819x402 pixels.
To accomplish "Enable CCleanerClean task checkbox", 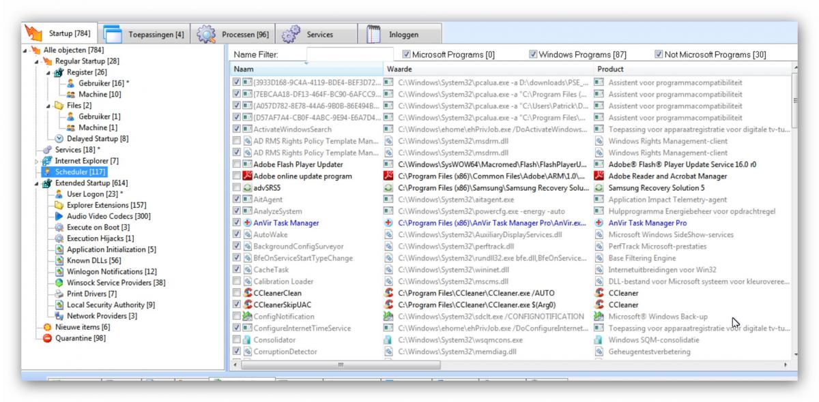I will click(x=236, y=293).
